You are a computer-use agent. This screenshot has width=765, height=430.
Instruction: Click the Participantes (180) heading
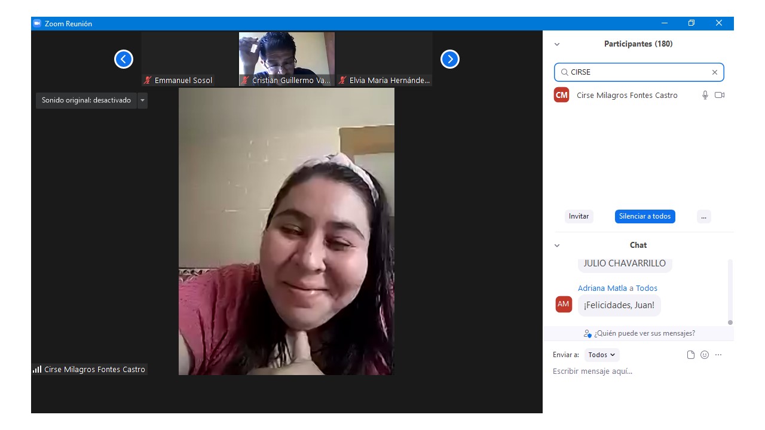638,44
